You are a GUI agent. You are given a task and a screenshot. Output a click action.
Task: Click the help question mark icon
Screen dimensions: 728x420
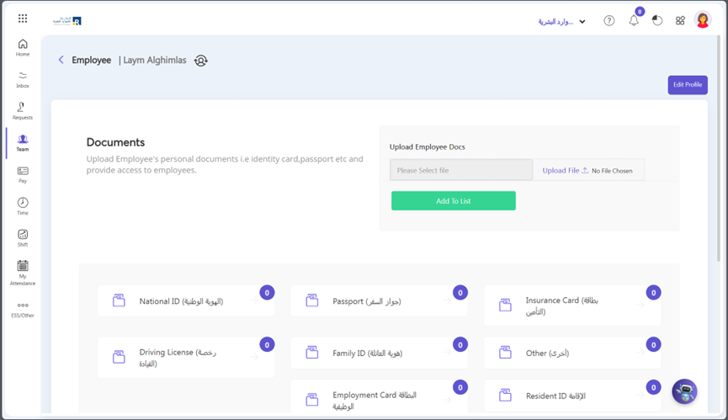tap(609, 21)
